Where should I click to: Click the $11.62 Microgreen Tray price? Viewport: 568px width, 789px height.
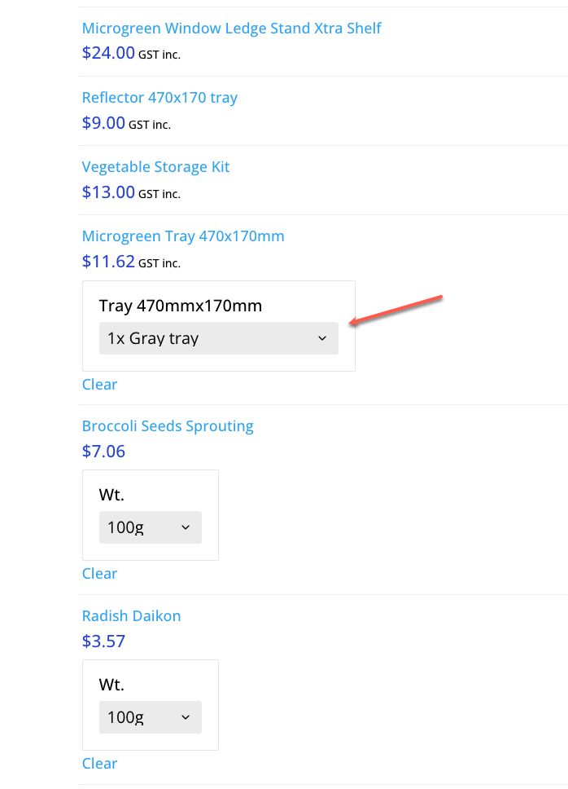108,262
